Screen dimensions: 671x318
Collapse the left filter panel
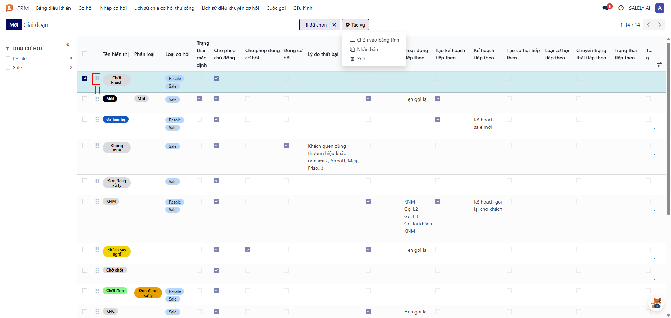[68, 45]
